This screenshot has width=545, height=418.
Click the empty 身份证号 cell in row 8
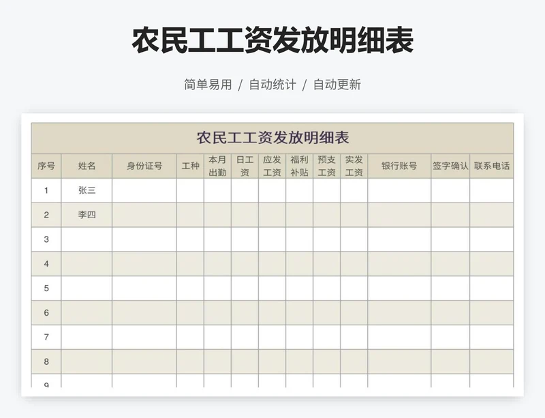click(x=144, y=361)
